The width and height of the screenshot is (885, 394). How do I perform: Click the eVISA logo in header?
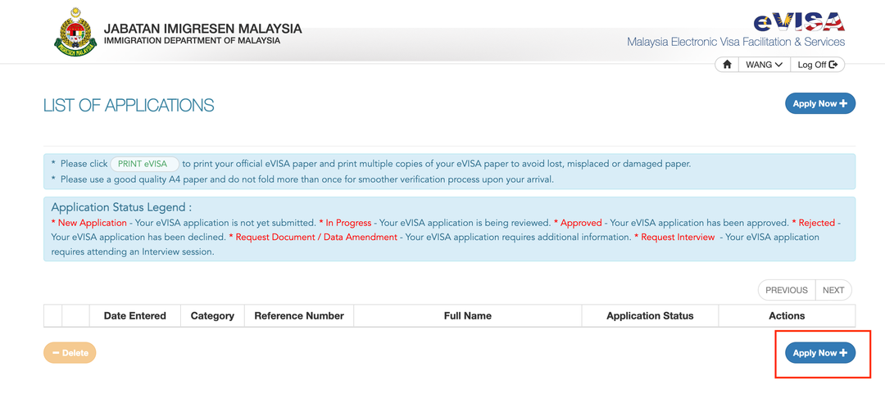(798, 20)
